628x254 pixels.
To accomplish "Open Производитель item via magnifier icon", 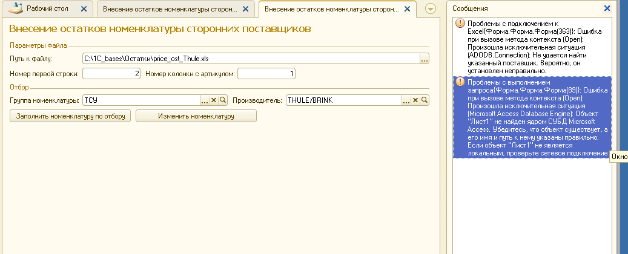I will pos(425,100).
